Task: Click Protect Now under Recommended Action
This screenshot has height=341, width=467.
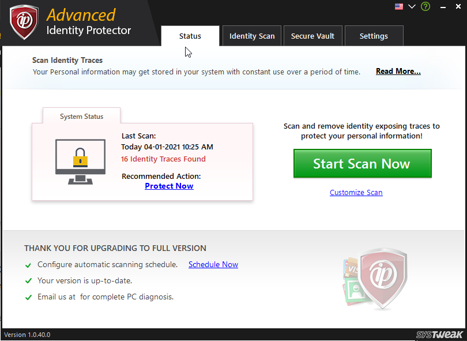Action: [x=169, y=186]
